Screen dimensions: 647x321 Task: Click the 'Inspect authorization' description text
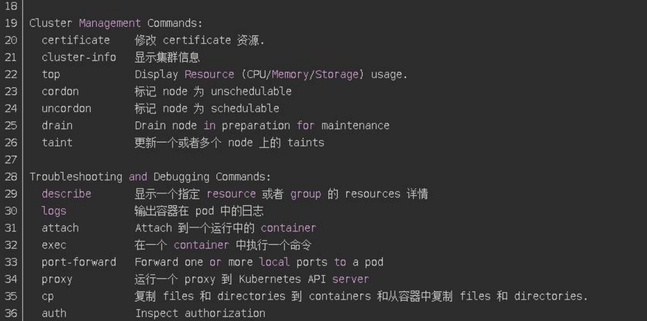[200, 314]
